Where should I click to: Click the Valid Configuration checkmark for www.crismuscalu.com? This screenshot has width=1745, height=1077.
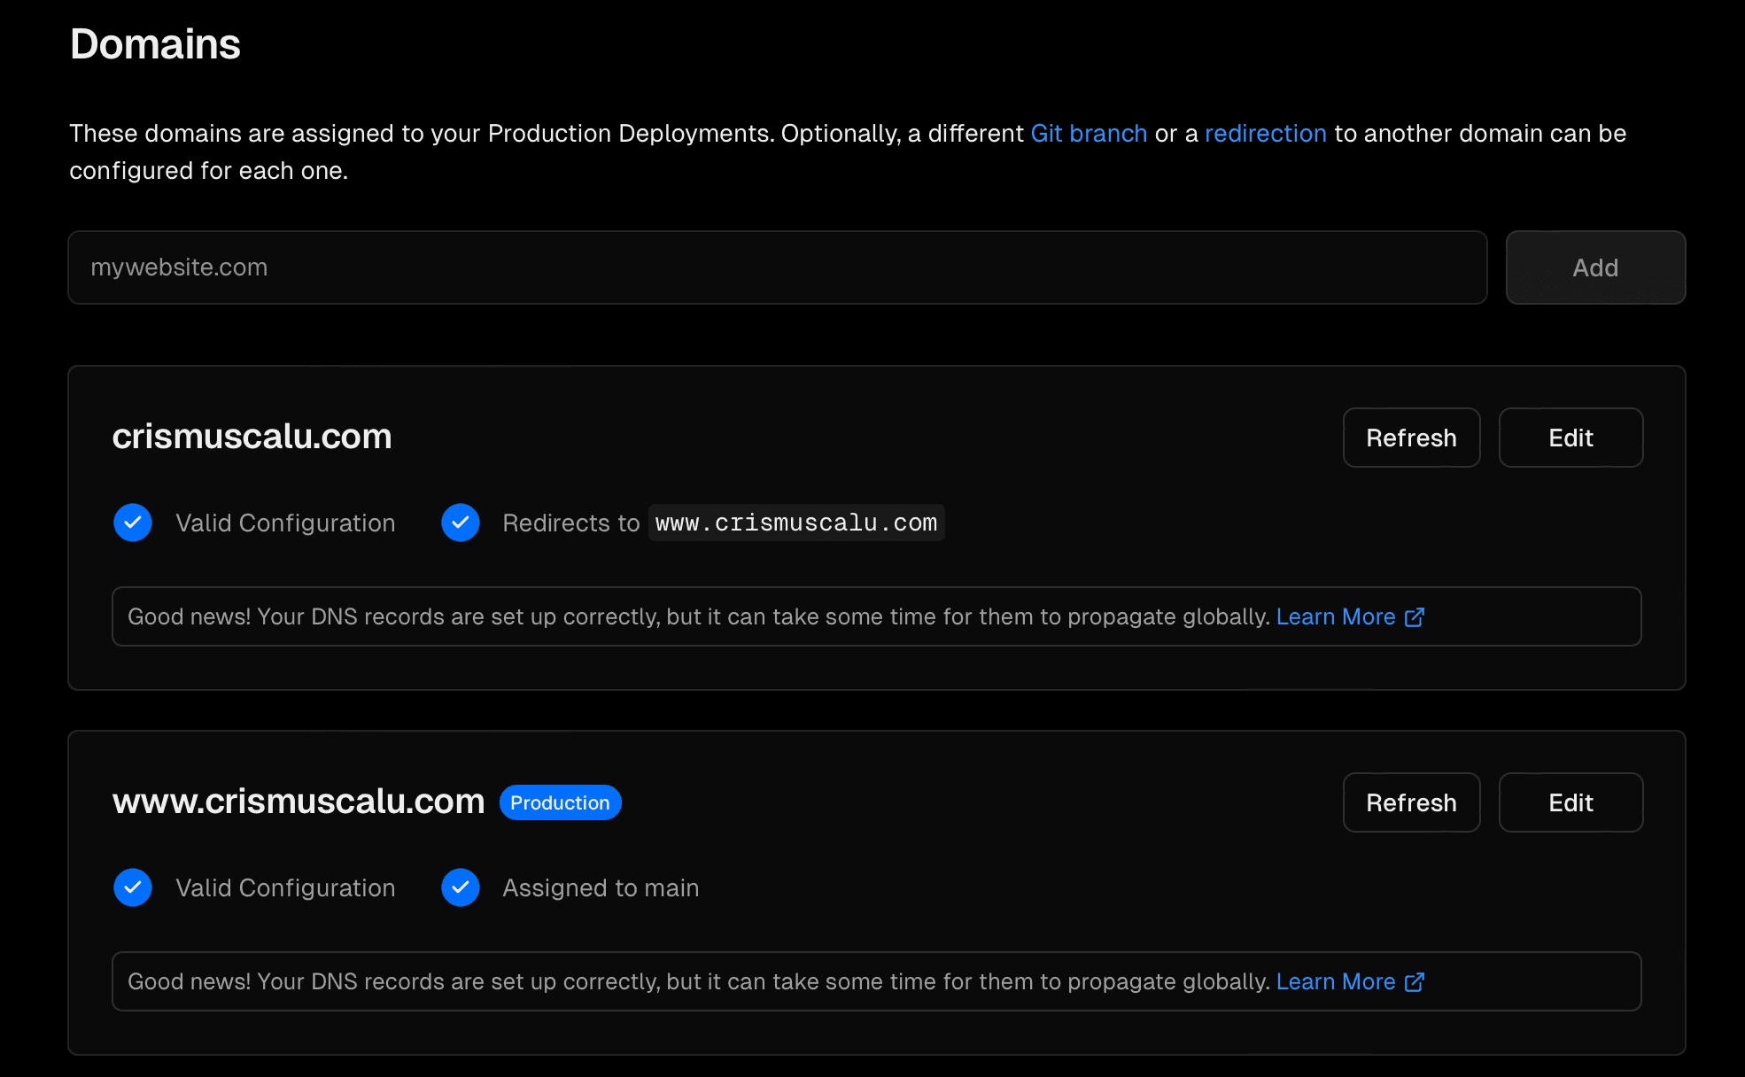(x=133, y=887)
